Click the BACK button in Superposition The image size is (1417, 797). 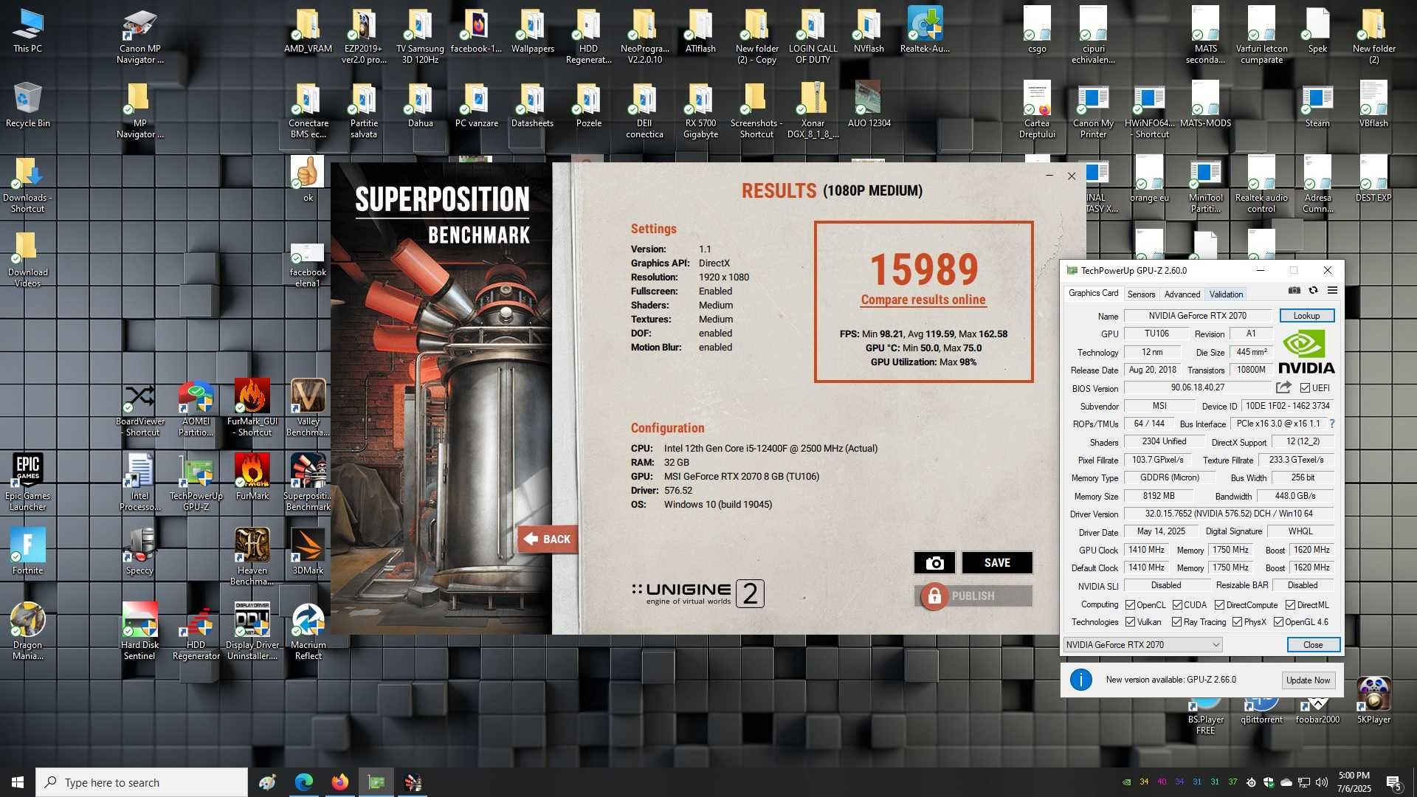(547, 539)
